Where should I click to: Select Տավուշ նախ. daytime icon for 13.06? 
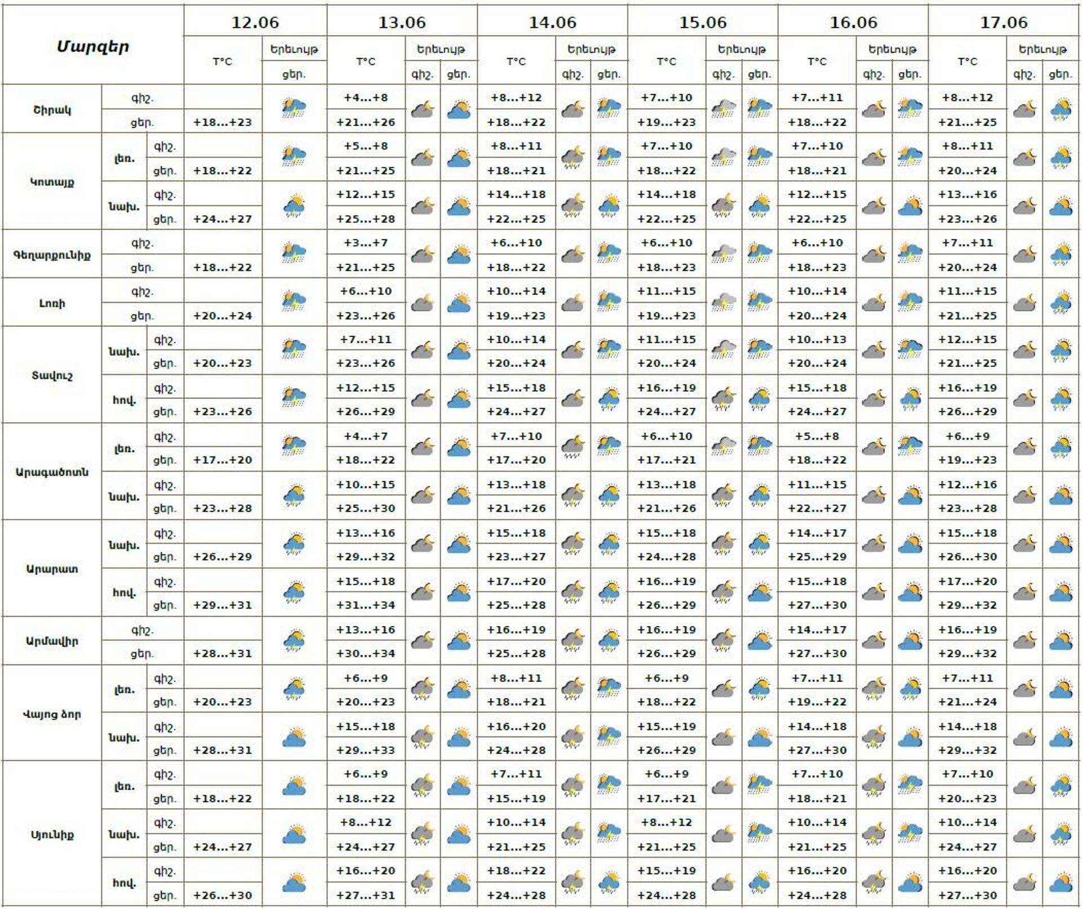(459, 351)
